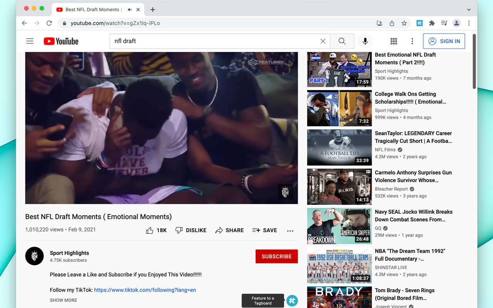Screen dimensions: 493x308
Task: Open the Chrome three-dot menu
Action: pos(469,23)
